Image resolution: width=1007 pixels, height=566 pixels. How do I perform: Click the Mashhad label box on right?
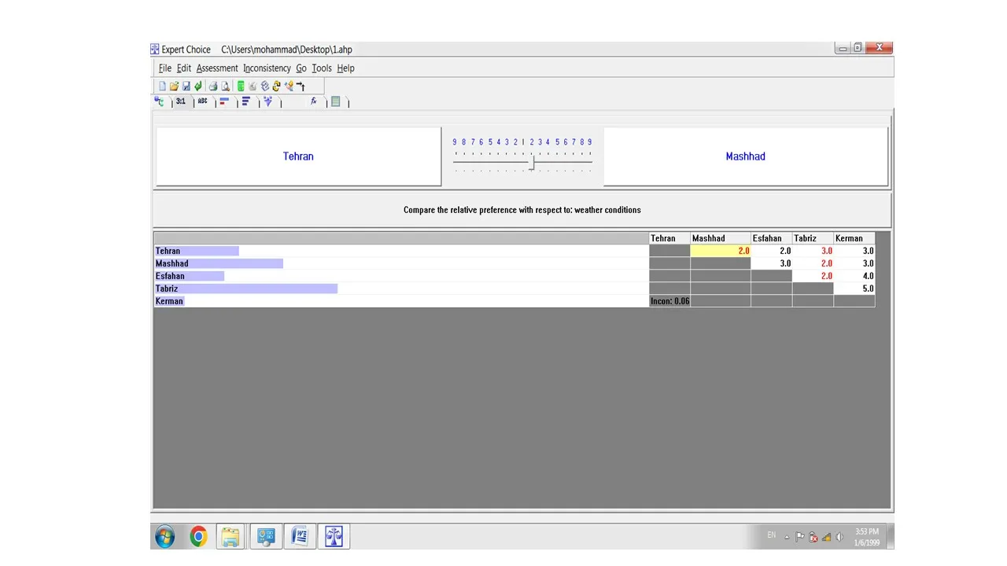[745, 156]
